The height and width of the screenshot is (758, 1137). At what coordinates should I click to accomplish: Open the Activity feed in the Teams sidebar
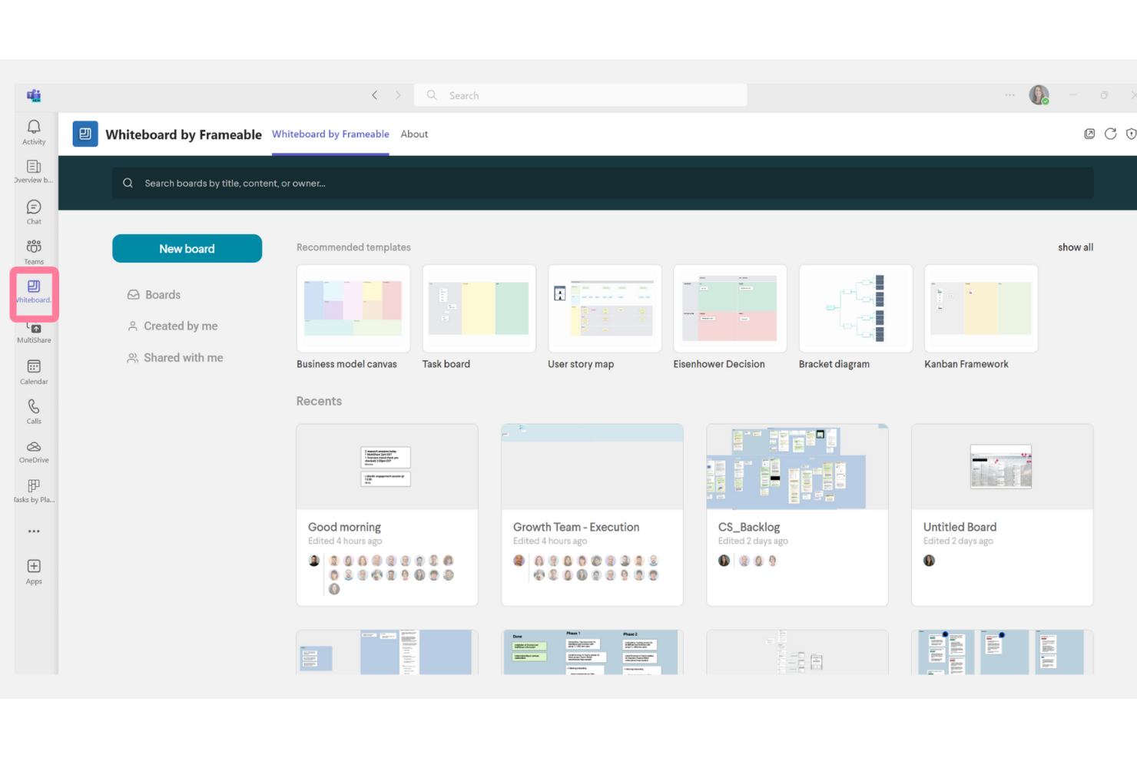tap(34, 131)
